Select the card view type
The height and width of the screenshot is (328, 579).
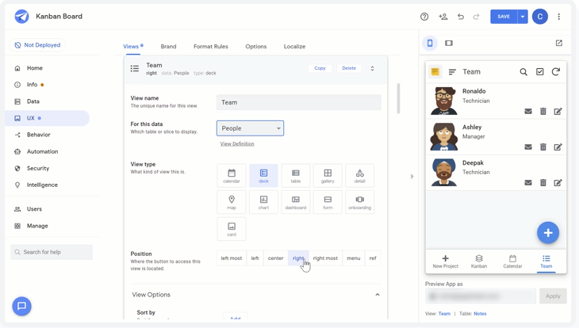[232, 229]
